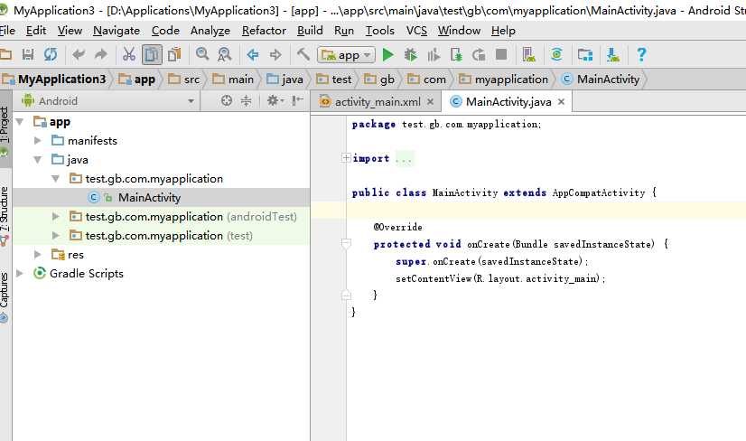Collapse the java folder
Viewport: 746px width, 441px height.
click(38, 160)
